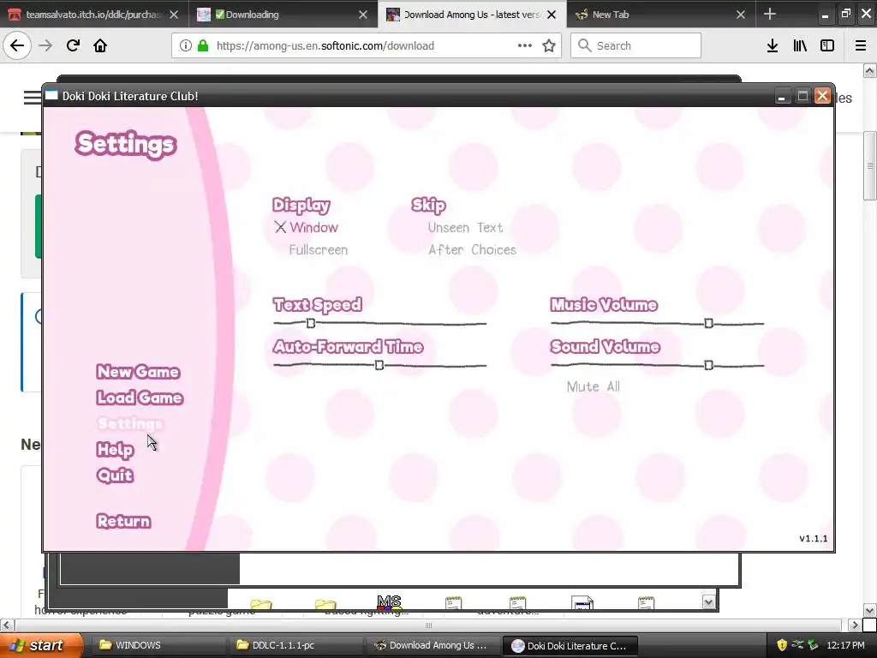Switch to Download Among Us taskbar button
877x658 pixels.
click(432, 645)
